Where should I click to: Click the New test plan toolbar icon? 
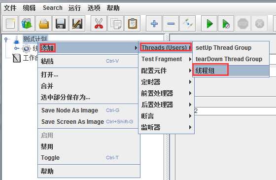click(10, 24)
